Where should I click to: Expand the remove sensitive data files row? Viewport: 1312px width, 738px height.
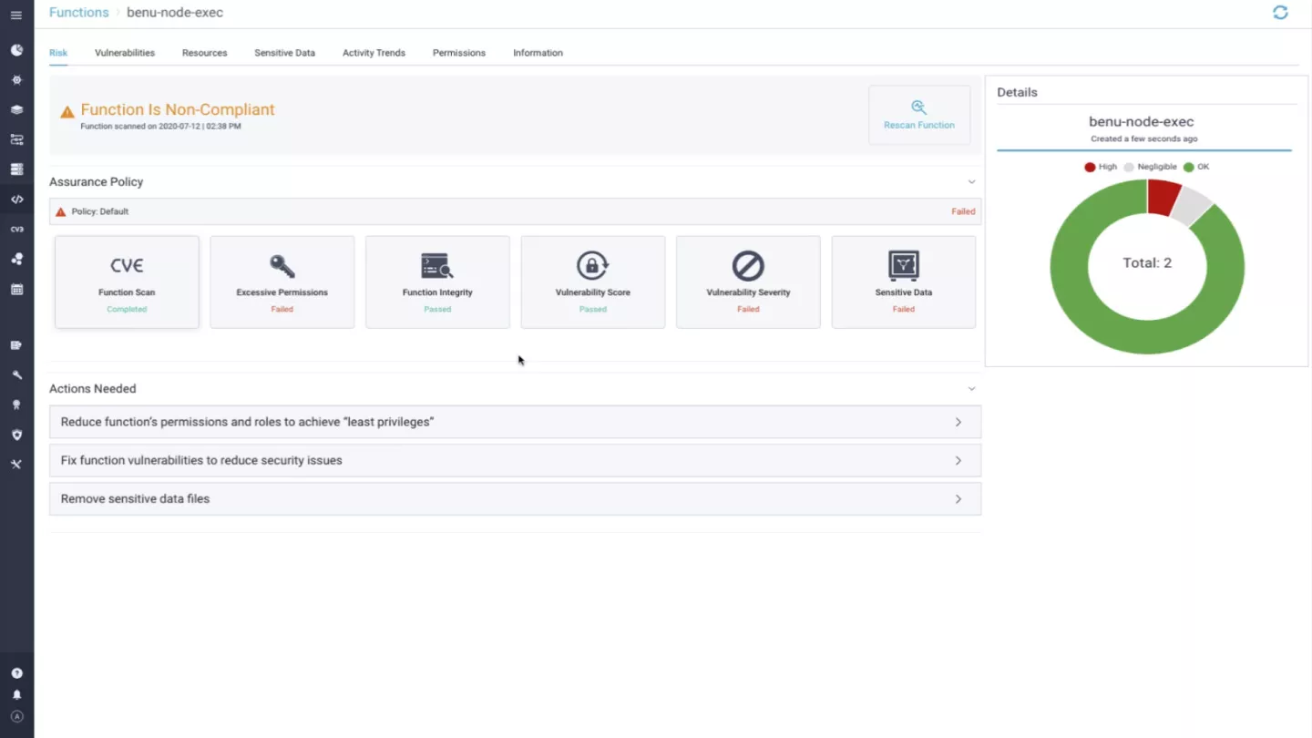click(x=515, y=499)
